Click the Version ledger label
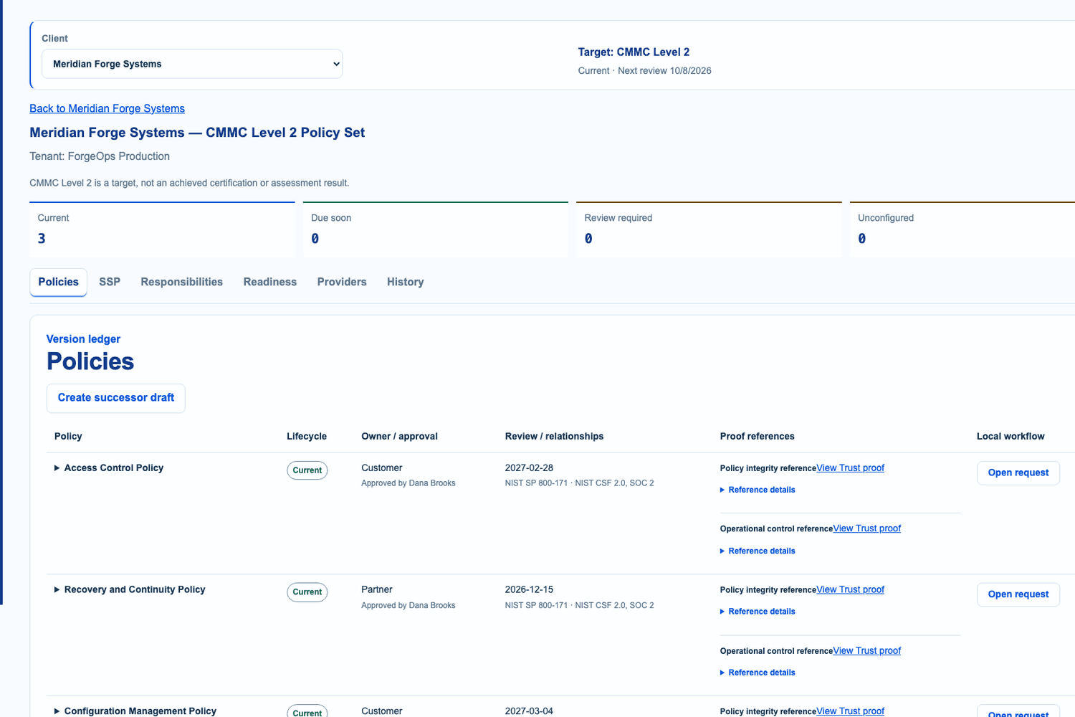1075x717 pixels. pos(83,339)
